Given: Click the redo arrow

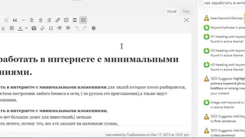Looking at the screenshot, I should pos(85,28).
